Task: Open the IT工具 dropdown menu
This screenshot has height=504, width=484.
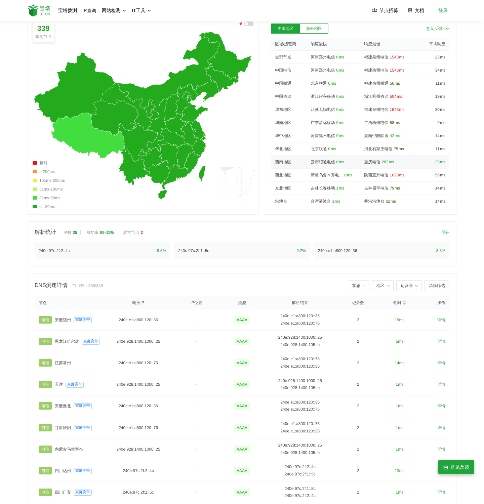Action: 141,10
